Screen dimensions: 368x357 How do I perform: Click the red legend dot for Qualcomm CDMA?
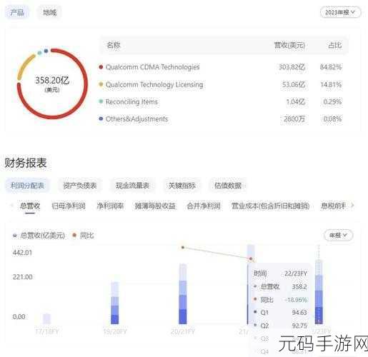(101, 67)
